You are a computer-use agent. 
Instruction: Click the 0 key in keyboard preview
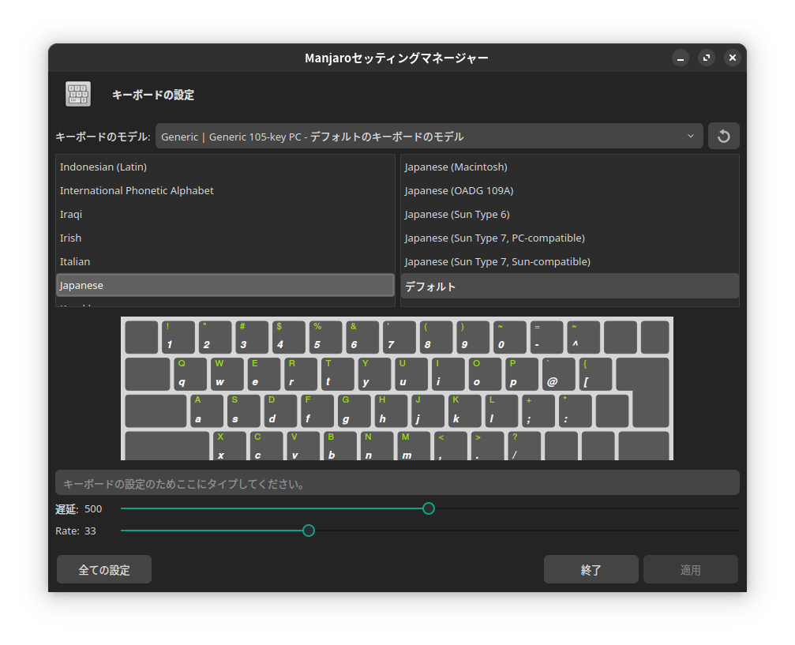coord(509,337)
